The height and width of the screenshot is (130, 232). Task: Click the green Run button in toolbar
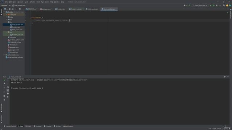tap(211, 5)
